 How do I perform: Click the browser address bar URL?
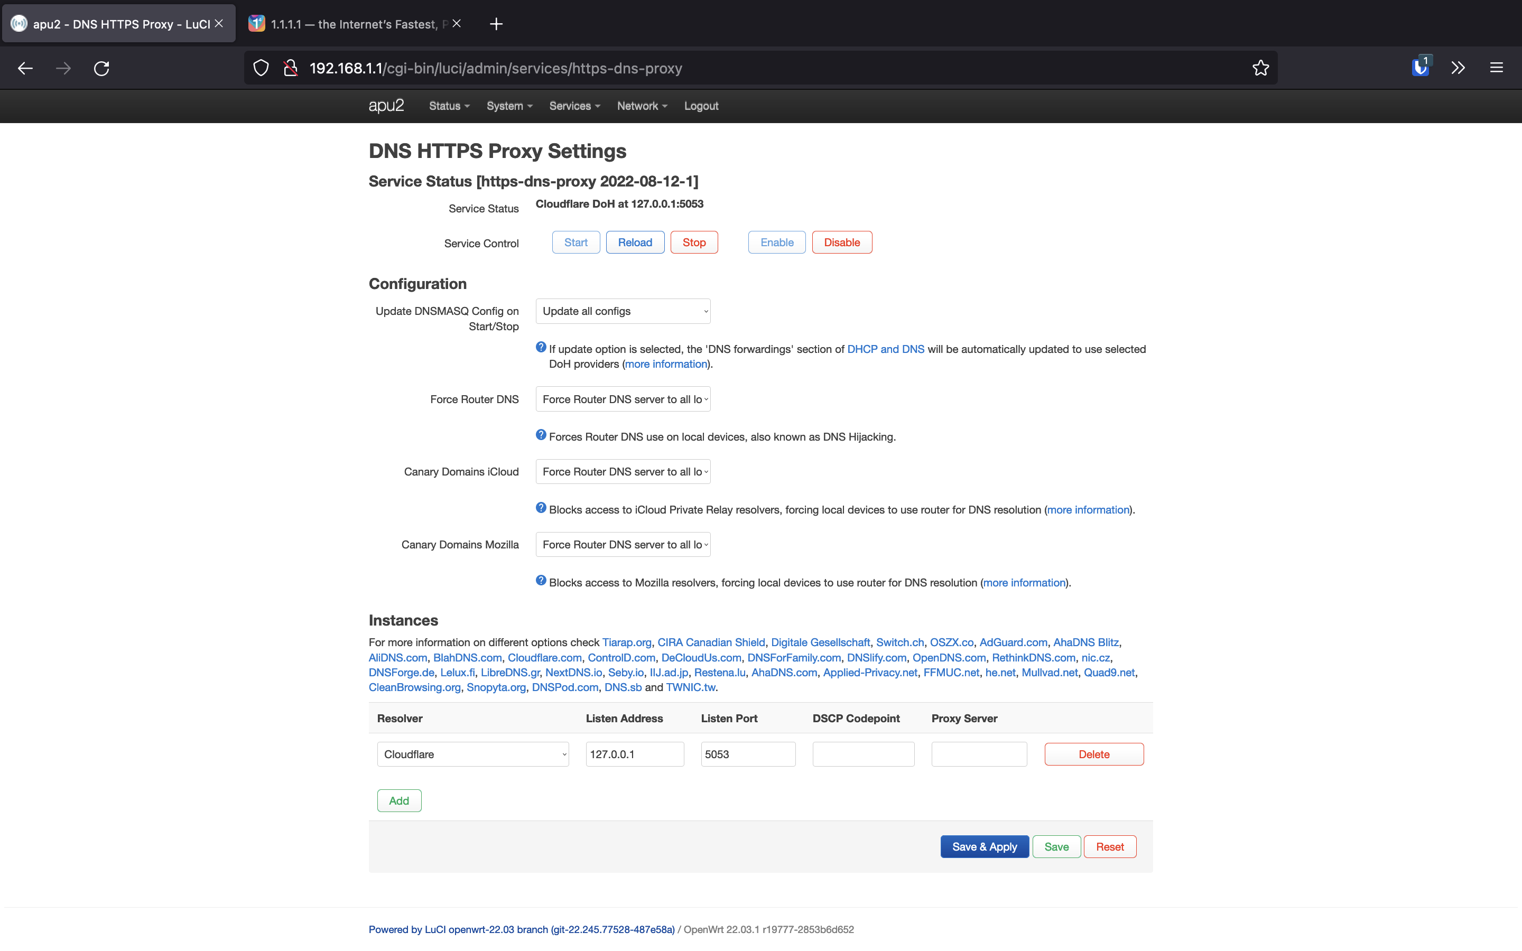pos(496,68)
